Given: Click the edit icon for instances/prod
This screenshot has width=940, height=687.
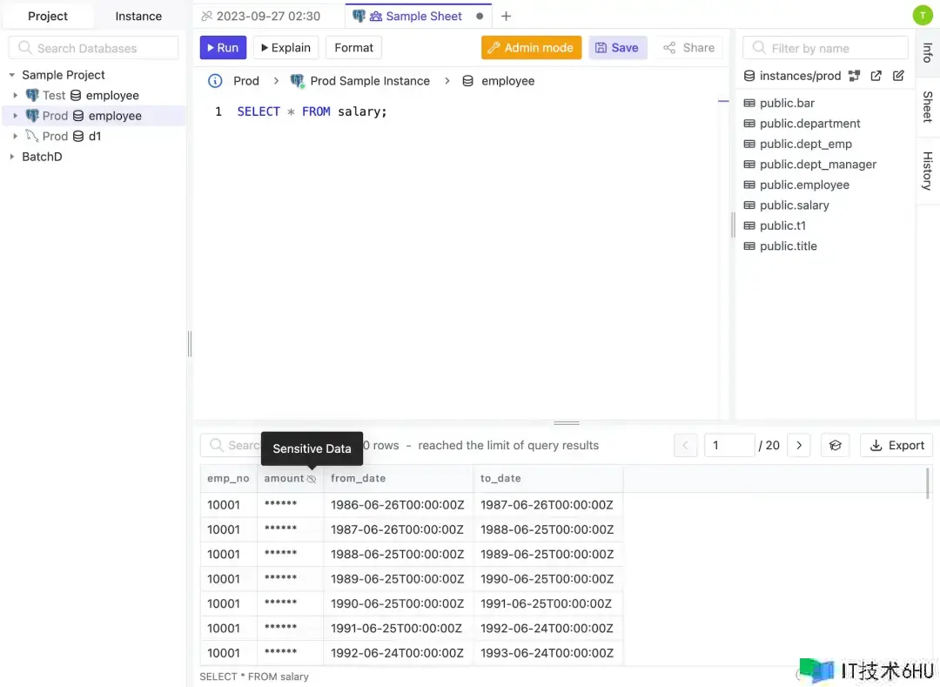Looking at the screenshot, I should [898, 76].
